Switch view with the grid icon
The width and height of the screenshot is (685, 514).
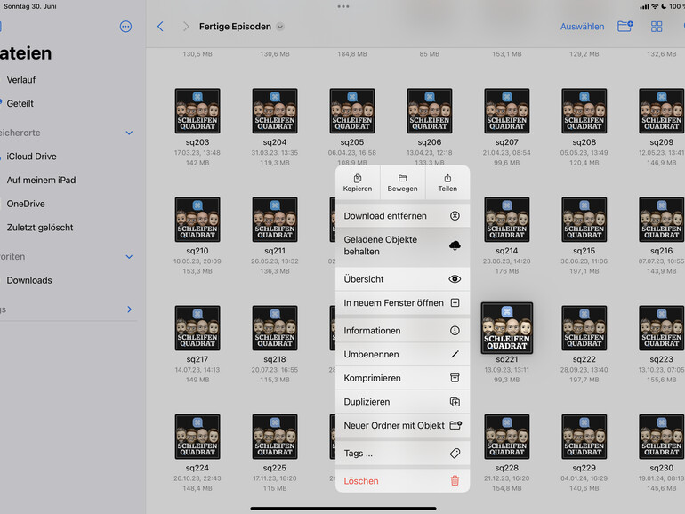[657, 27]
